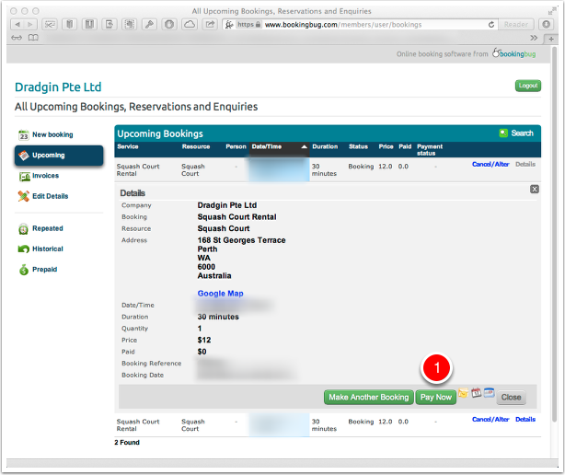The image size is (565, 475).
Task: Click greyed Details link for first booking
Action: (525, 165)
